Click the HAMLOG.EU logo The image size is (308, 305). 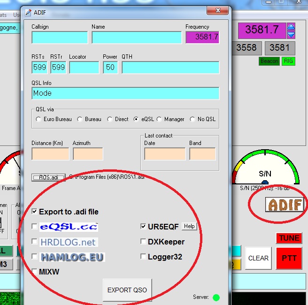click(x=71, y=257)
